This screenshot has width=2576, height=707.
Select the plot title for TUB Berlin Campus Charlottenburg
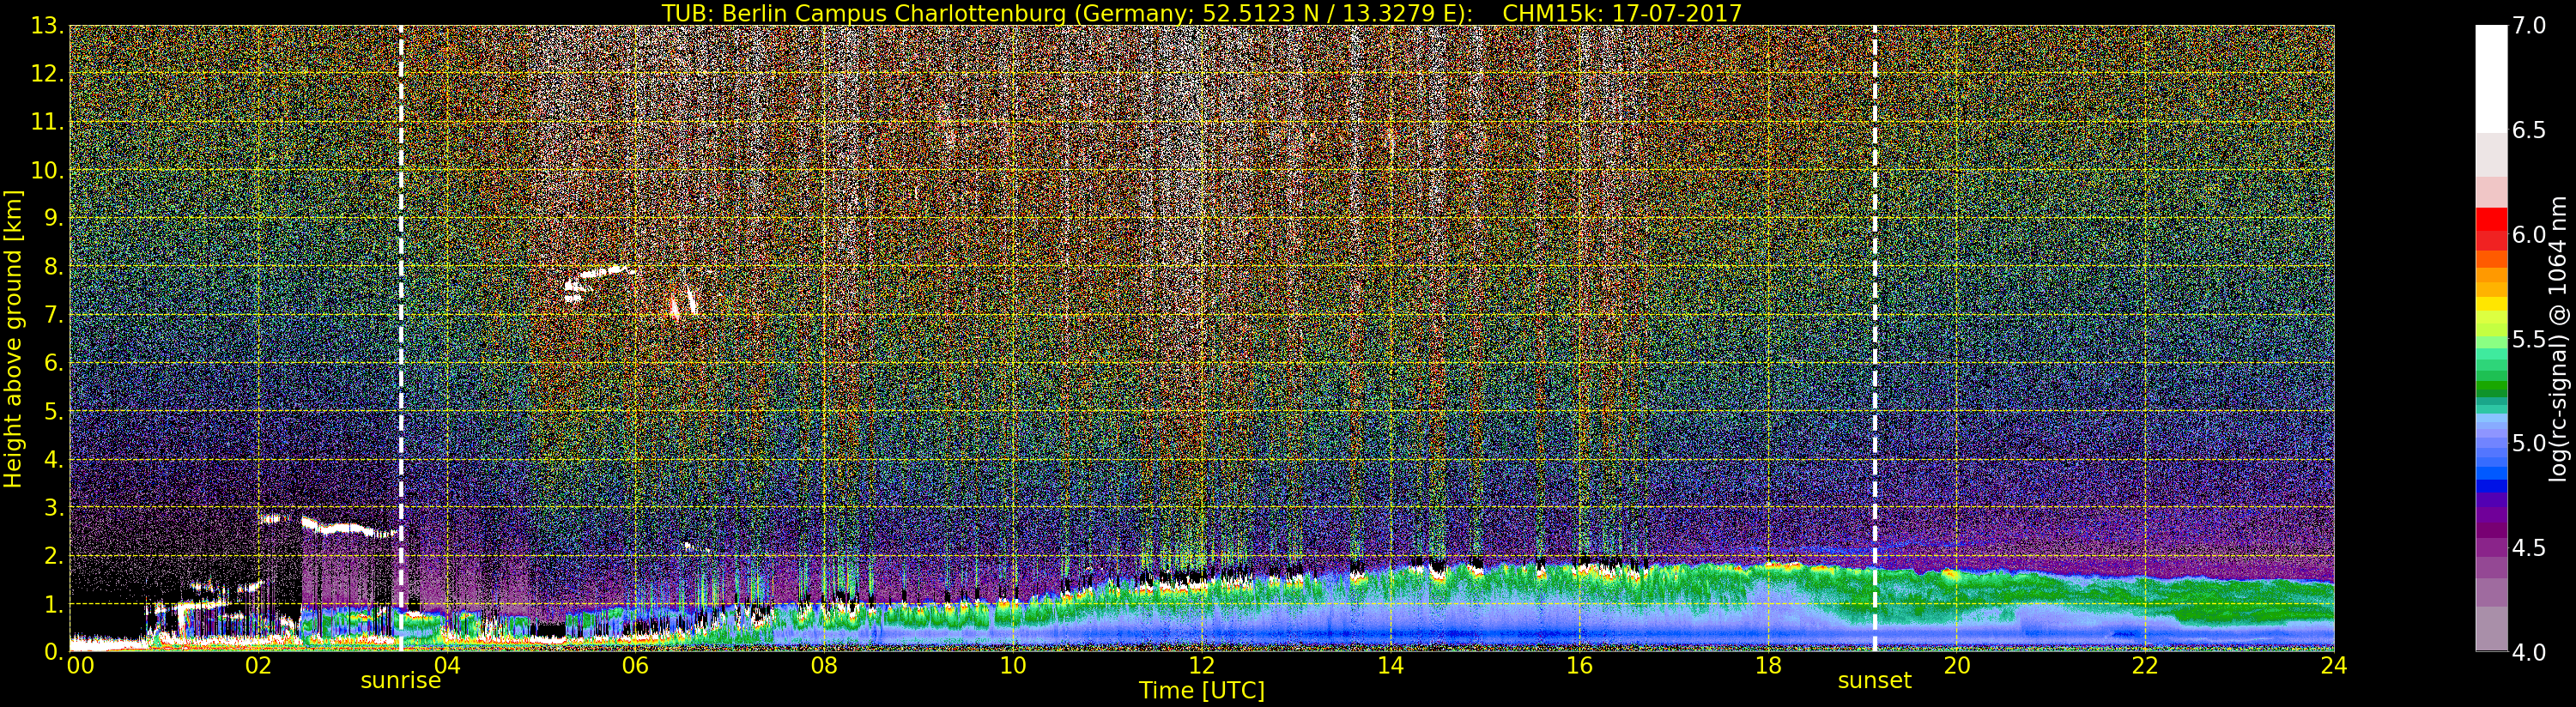[1201, 13]
